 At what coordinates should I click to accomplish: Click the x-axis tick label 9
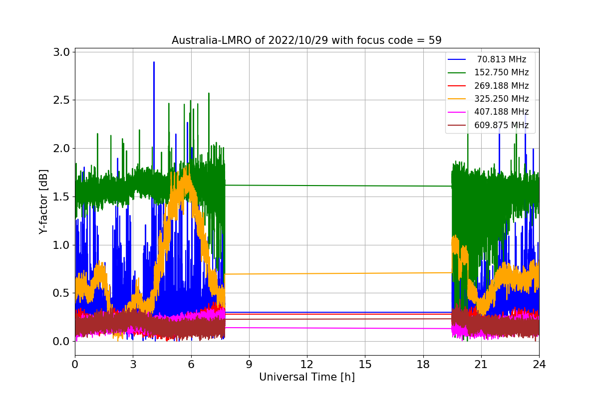pos(249,364)
